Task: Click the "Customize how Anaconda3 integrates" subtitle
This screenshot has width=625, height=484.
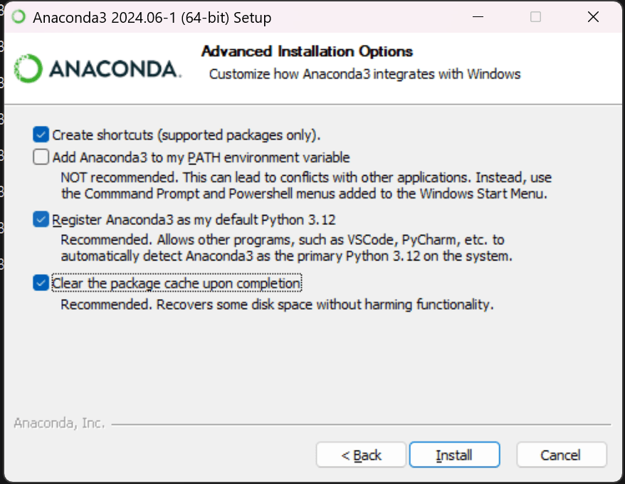Action: (x=364, y=74)
